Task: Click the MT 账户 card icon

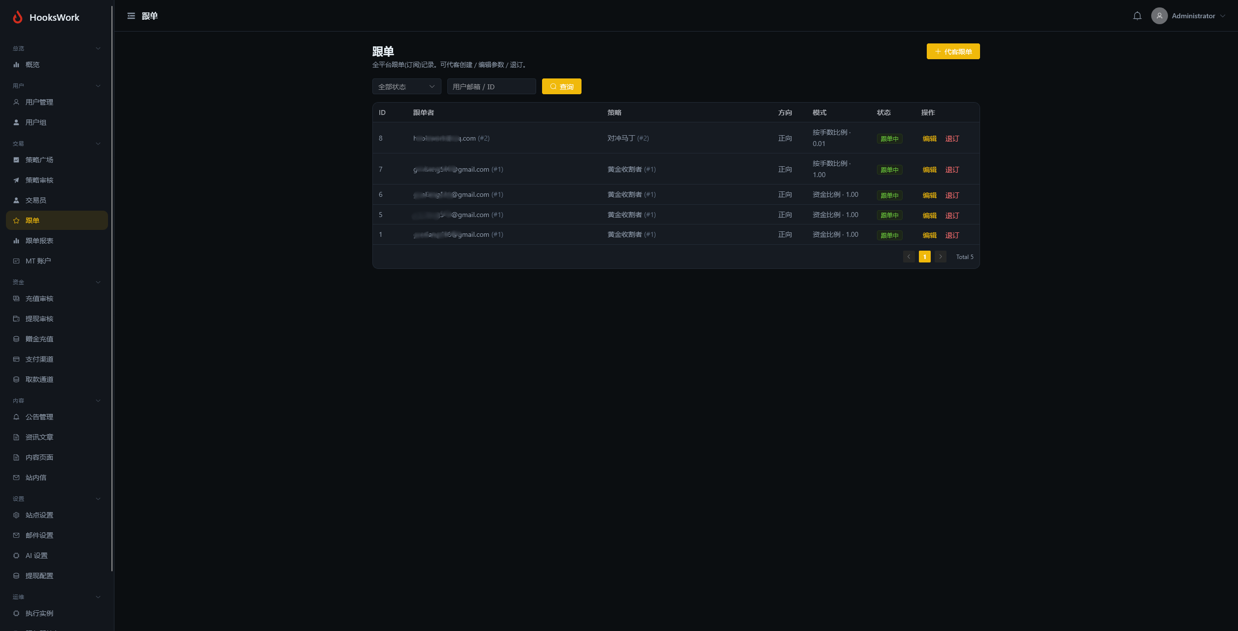Action: pos(16,261)
